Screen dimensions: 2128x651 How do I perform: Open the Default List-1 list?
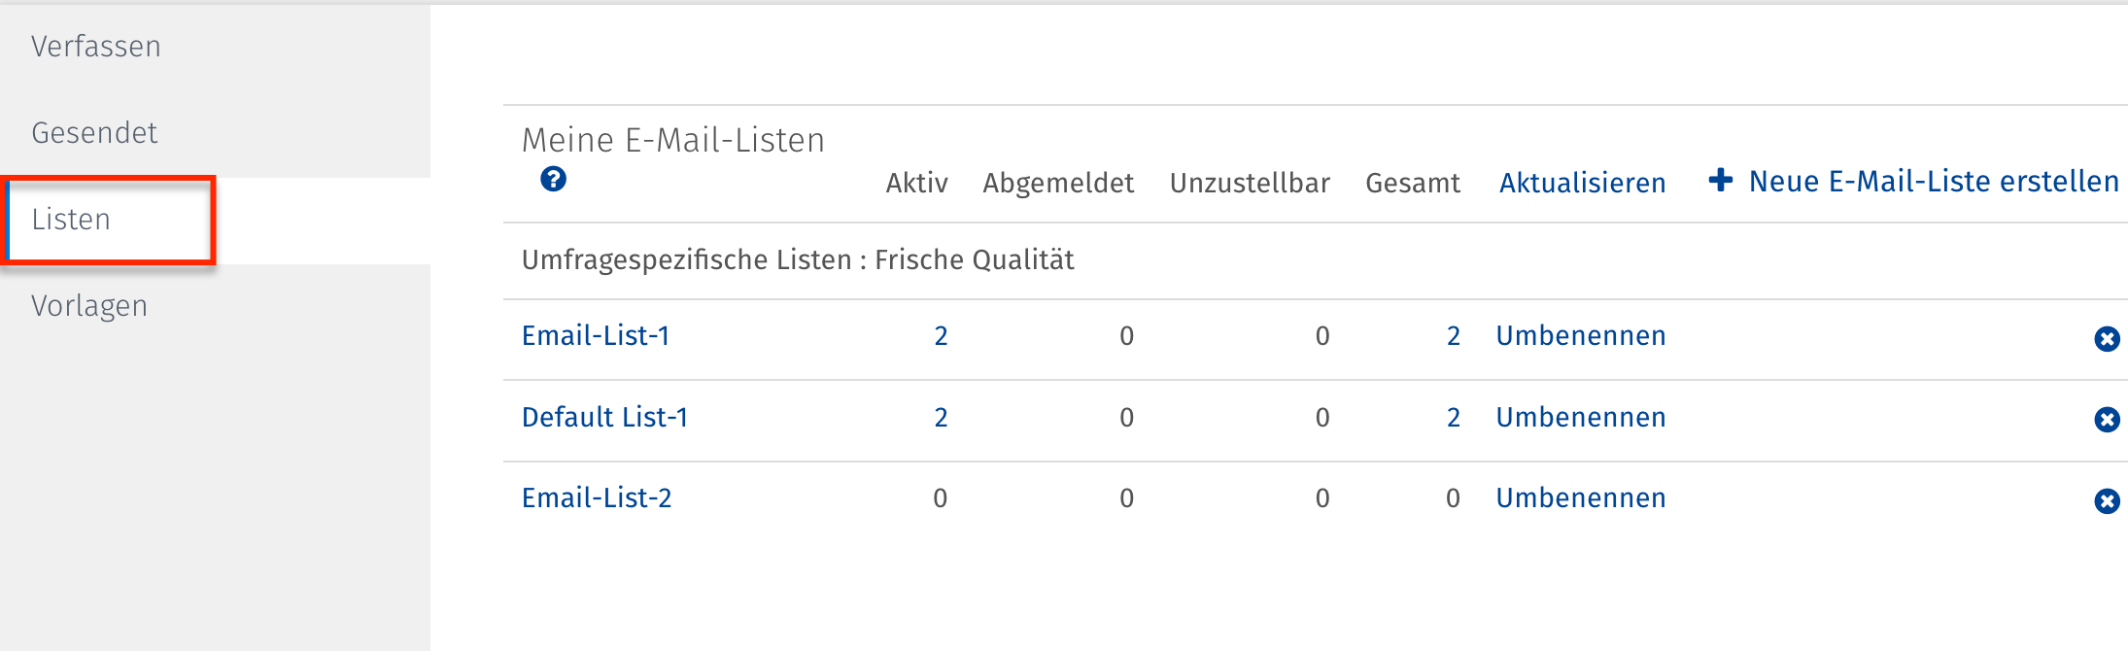pos(604,418)
